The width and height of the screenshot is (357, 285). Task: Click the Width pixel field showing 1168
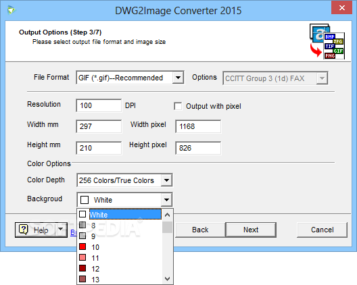tap(198, 126)
